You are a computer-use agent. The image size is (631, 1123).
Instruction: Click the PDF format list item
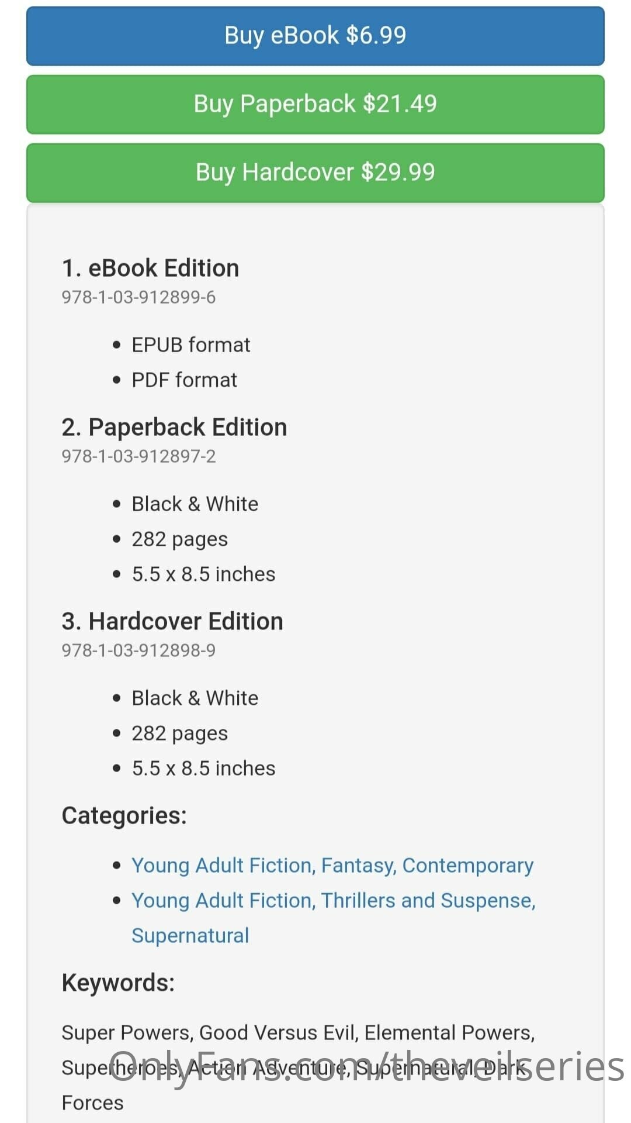tap(184, 380)
